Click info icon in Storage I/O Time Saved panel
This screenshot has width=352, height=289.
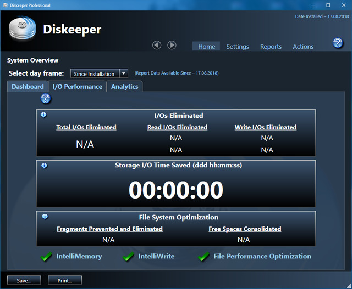43,165
